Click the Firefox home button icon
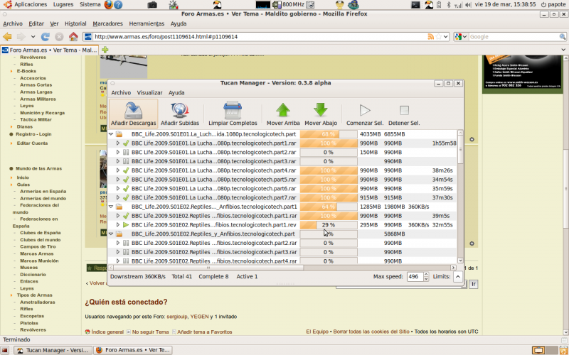This screenshot has height=355, width=569. click(x=73, y=36)
